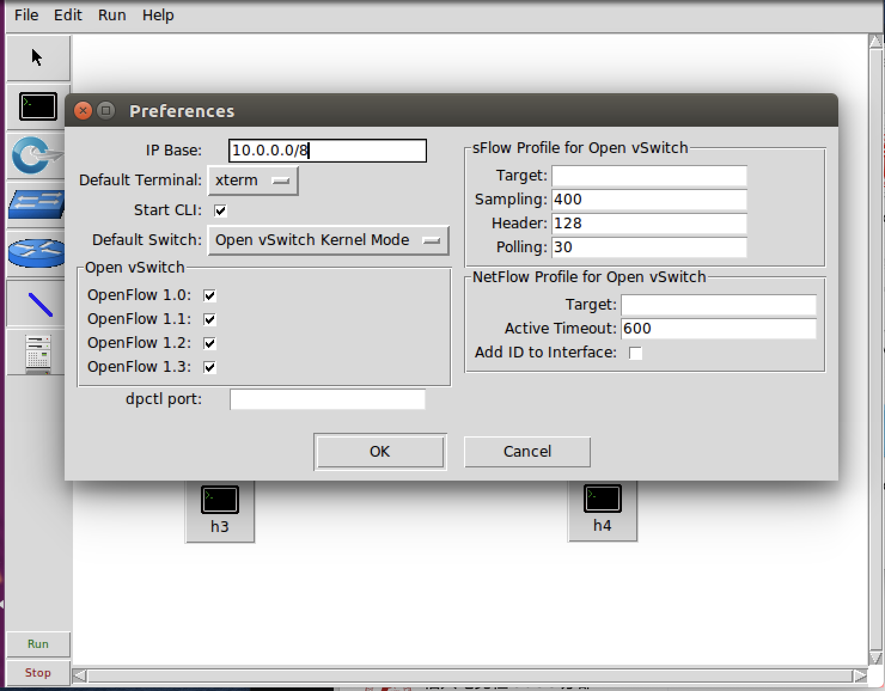This screenshot has width=885, height=691.
Task: Open the Default Terminal xterm dropdown
Action: (x=253, y=181)
